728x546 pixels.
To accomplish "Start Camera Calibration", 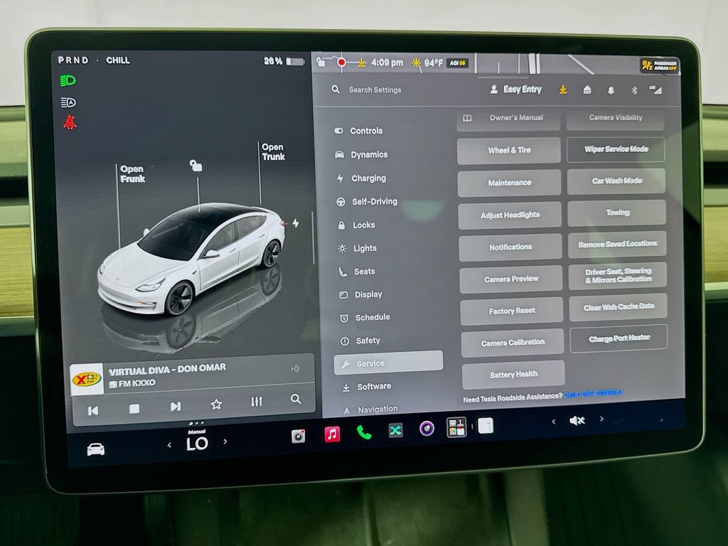I will 513,343.
